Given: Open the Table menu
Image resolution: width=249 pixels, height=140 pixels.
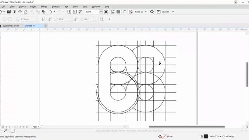Looking at the screenshot, I should (75, 7).
